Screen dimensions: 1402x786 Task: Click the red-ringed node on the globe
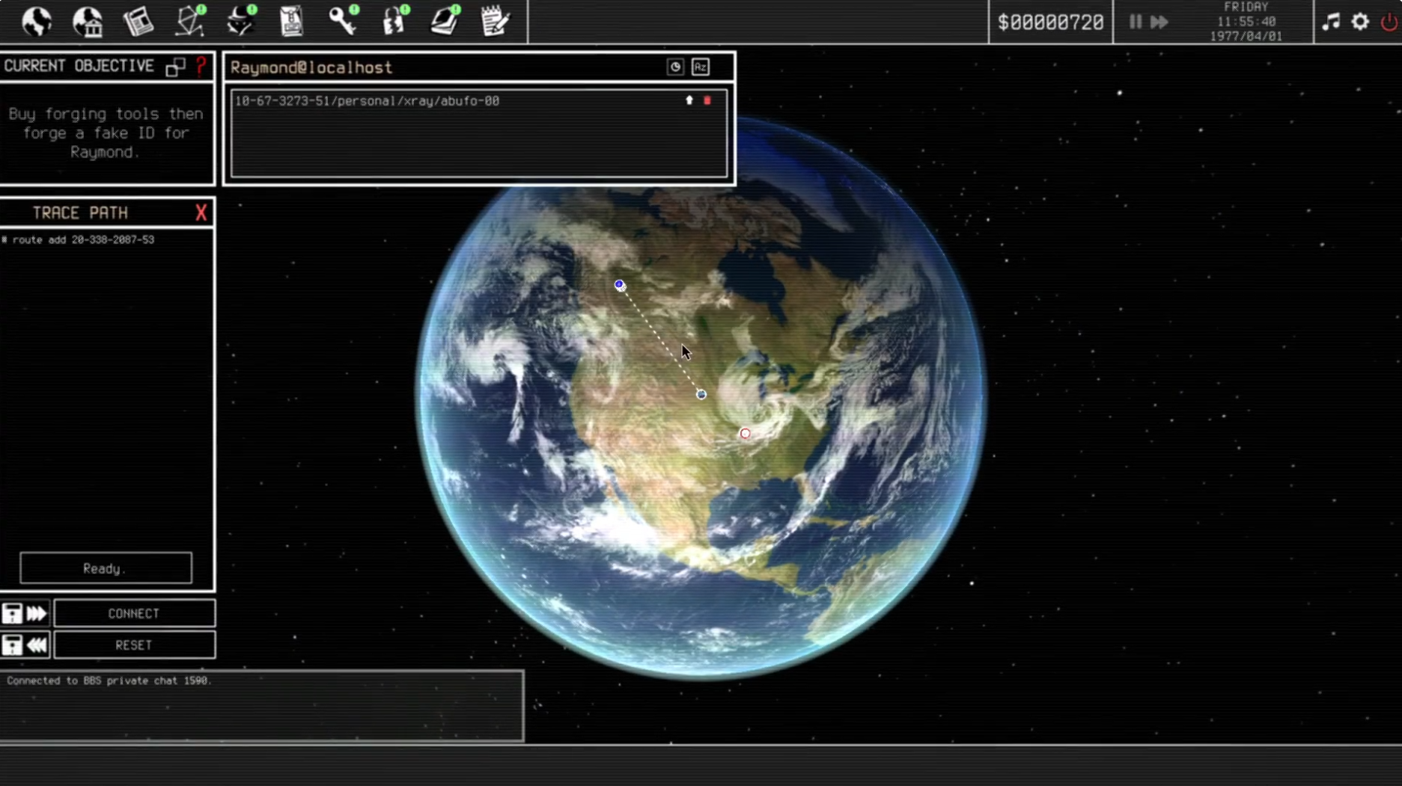[x=745, y=434]
